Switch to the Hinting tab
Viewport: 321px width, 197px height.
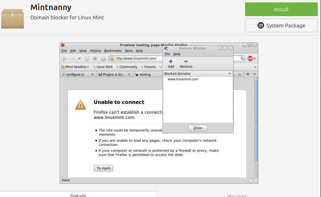(x=148, y=75)
